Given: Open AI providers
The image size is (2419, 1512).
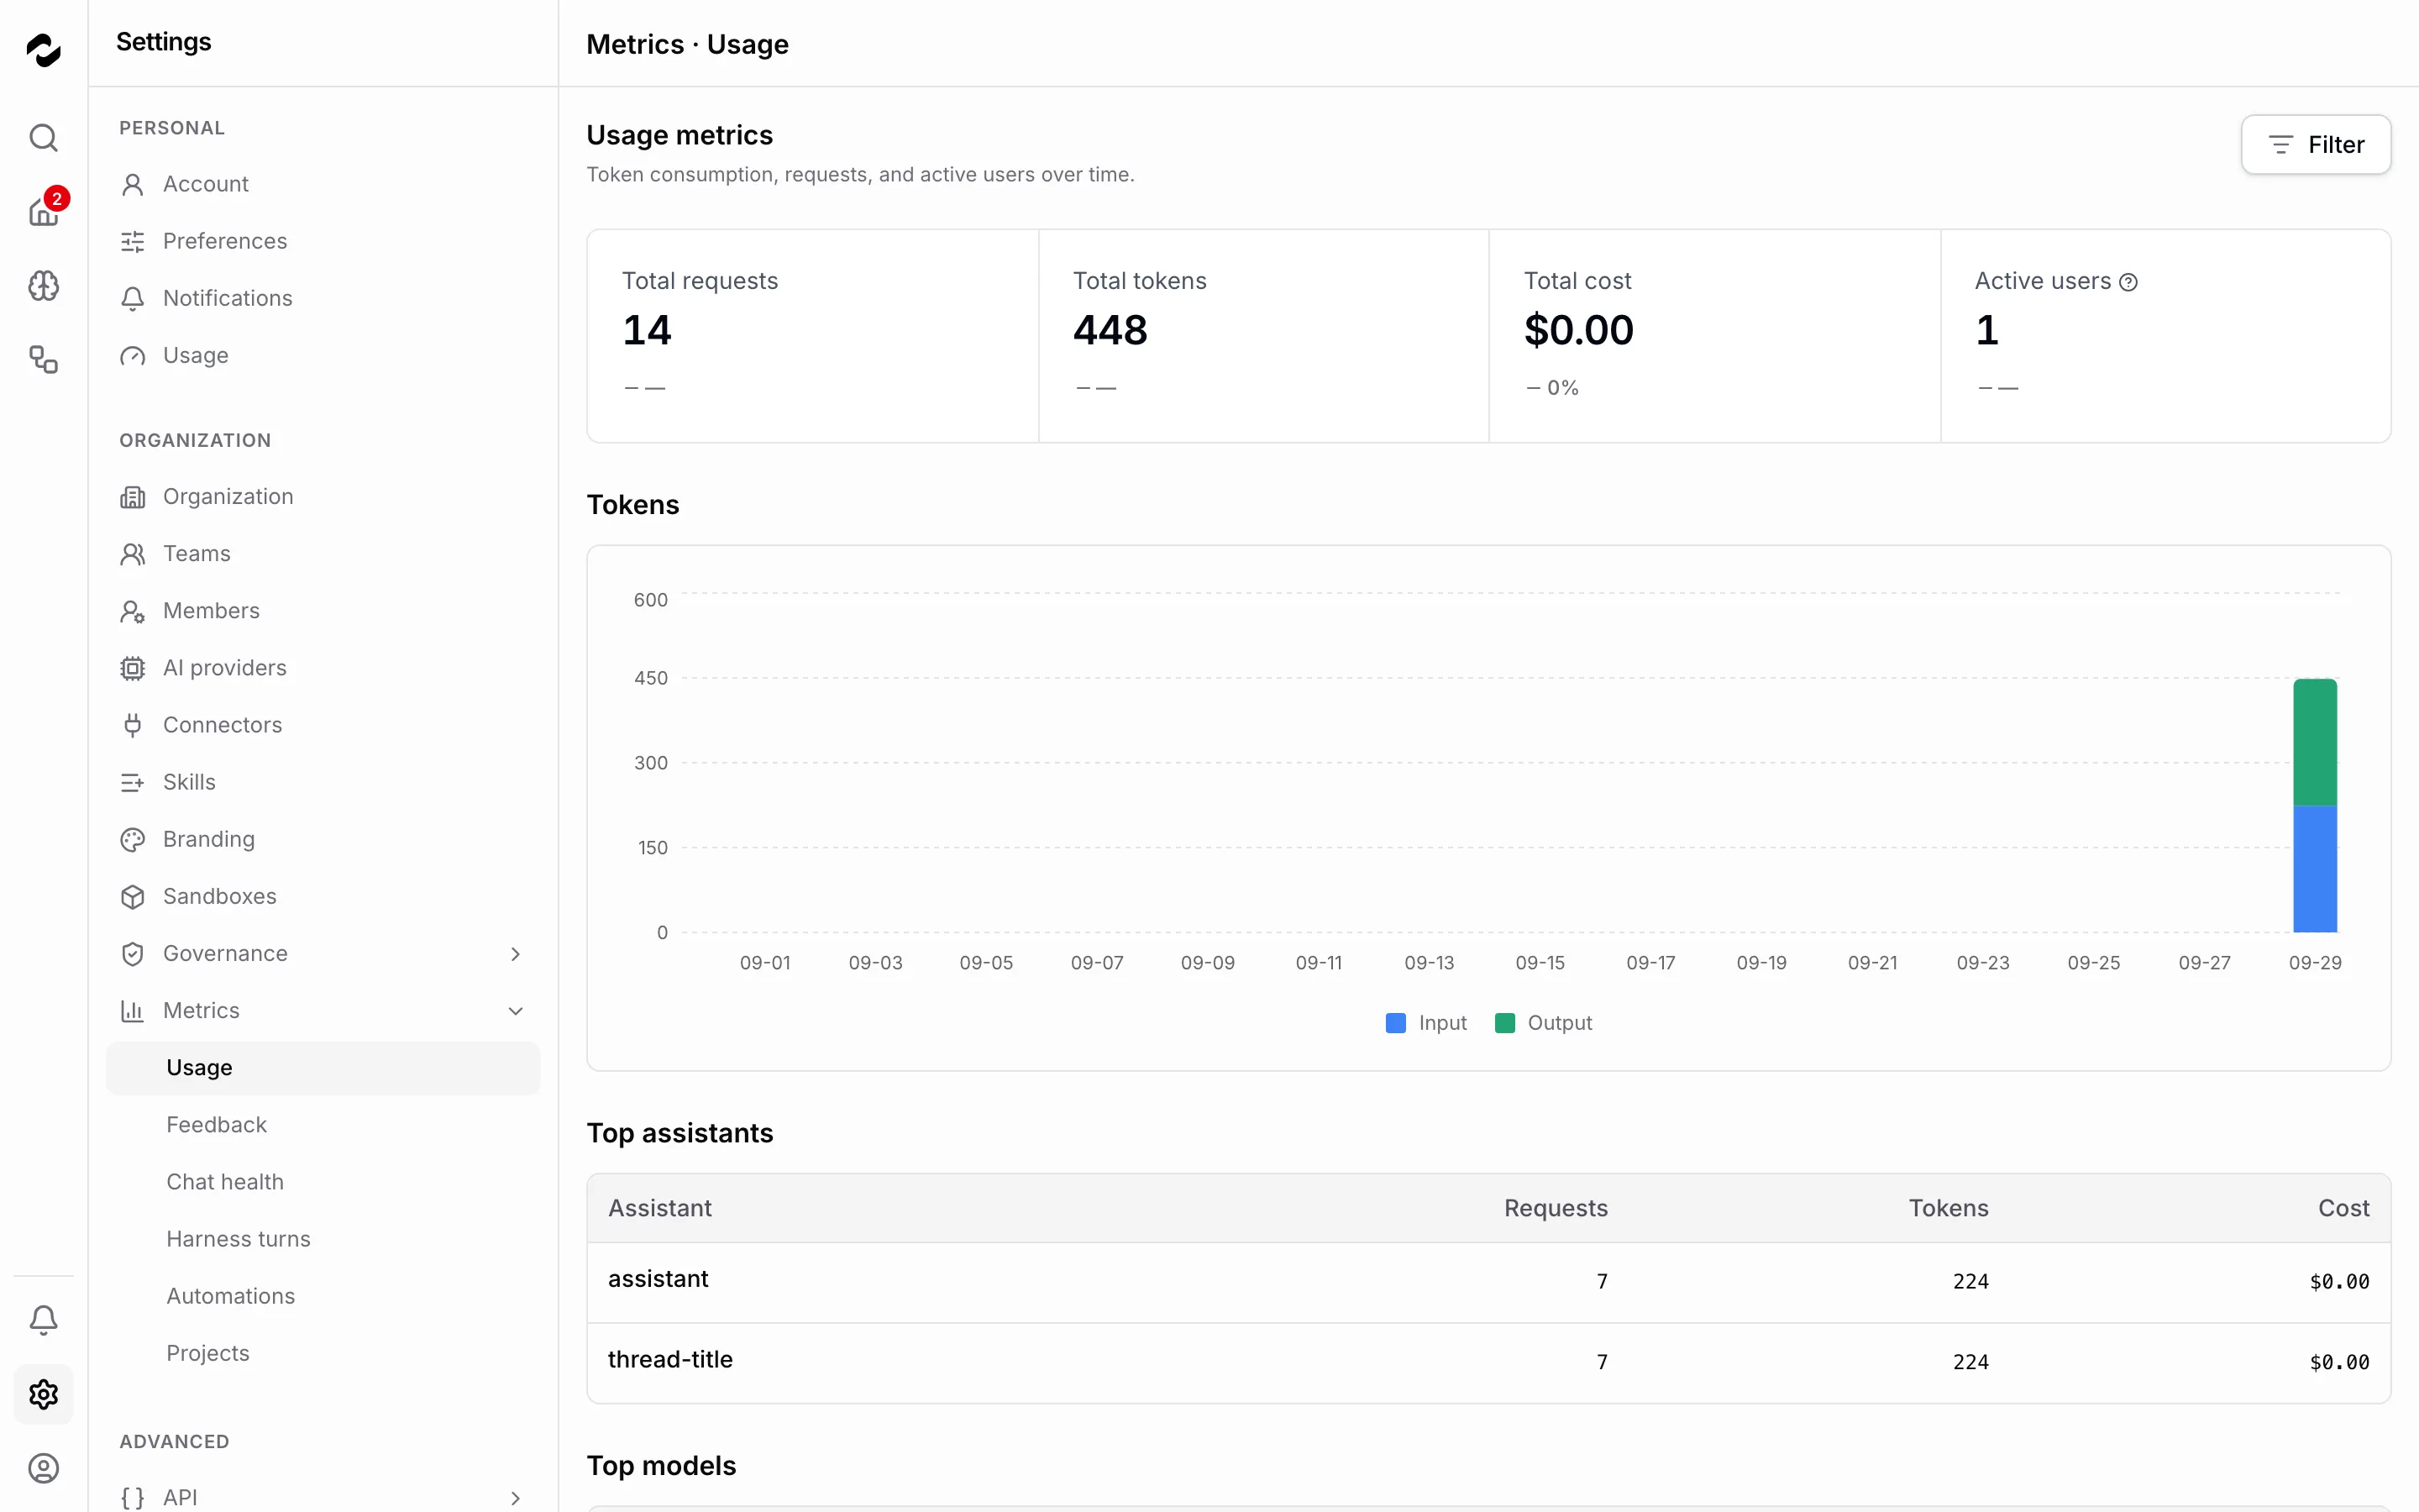Looking at the screenshot, I should pyautogui.click(x=323, y=667).
